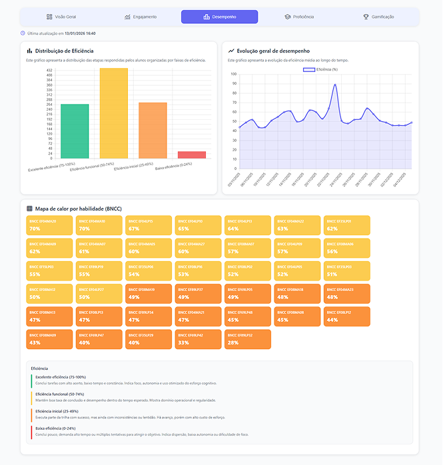Click the heatmap tile showing 44%
This screenshot has width=443, height=465.
(346, 316)
